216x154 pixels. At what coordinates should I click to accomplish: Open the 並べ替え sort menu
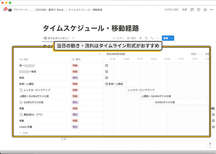pos(132,38)
